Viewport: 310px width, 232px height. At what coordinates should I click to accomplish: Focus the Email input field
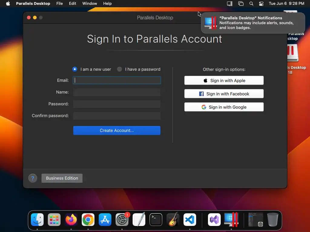click(117, 80)
